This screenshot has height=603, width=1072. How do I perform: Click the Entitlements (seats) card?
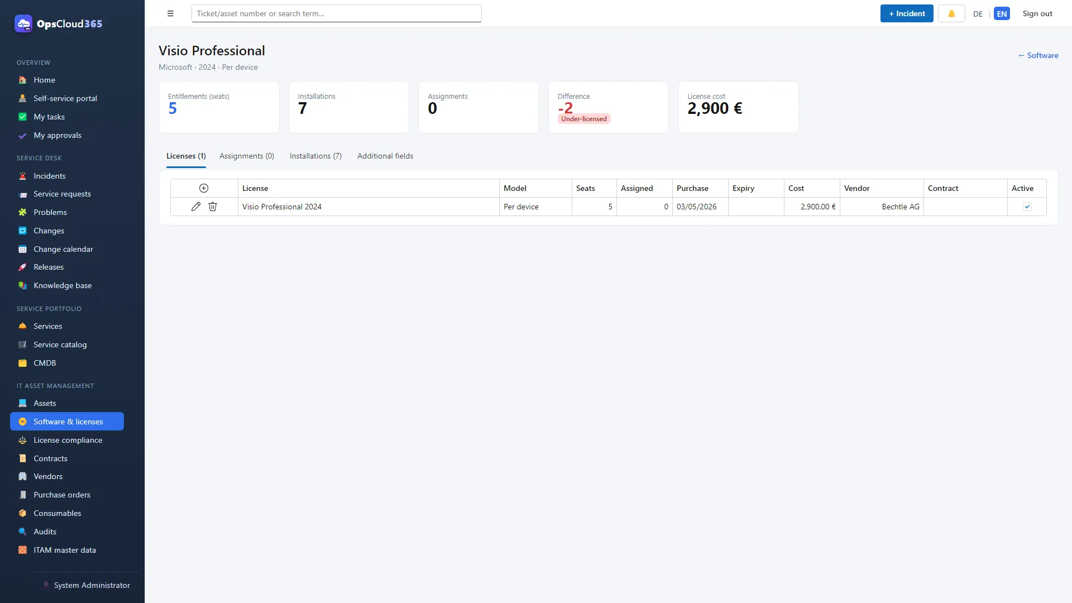click(219, 107)
